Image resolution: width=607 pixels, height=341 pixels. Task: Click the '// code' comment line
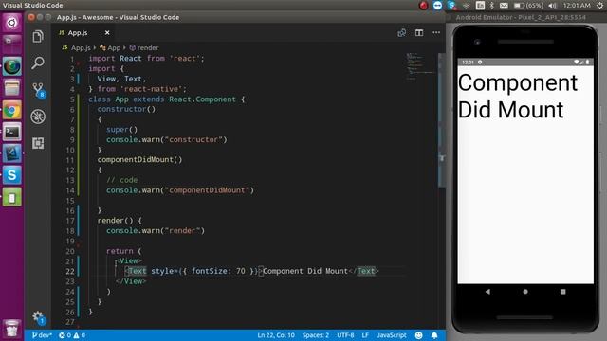click(122, 180)
